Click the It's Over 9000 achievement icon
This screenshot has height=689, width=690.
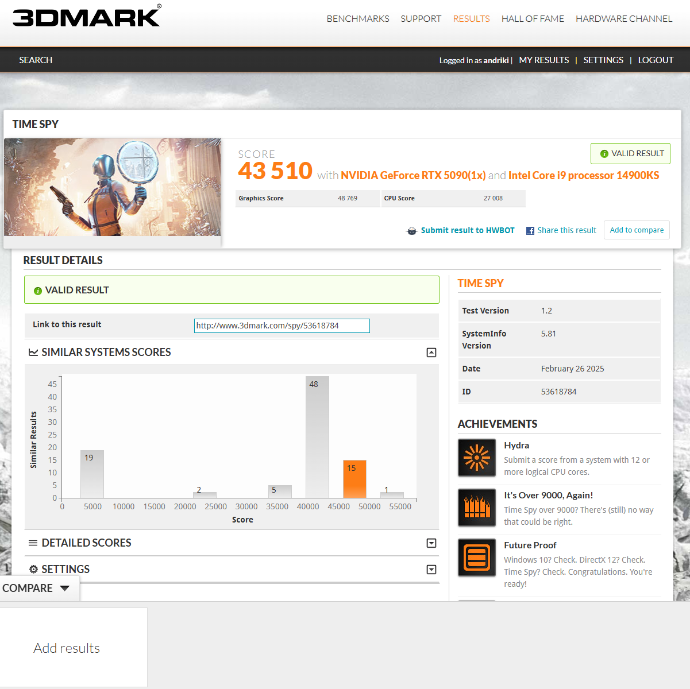pos(476,508)
